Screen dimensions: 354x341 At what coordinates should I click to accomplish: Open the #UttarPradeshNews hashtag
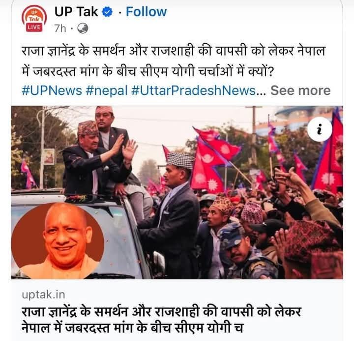[193, 91]
